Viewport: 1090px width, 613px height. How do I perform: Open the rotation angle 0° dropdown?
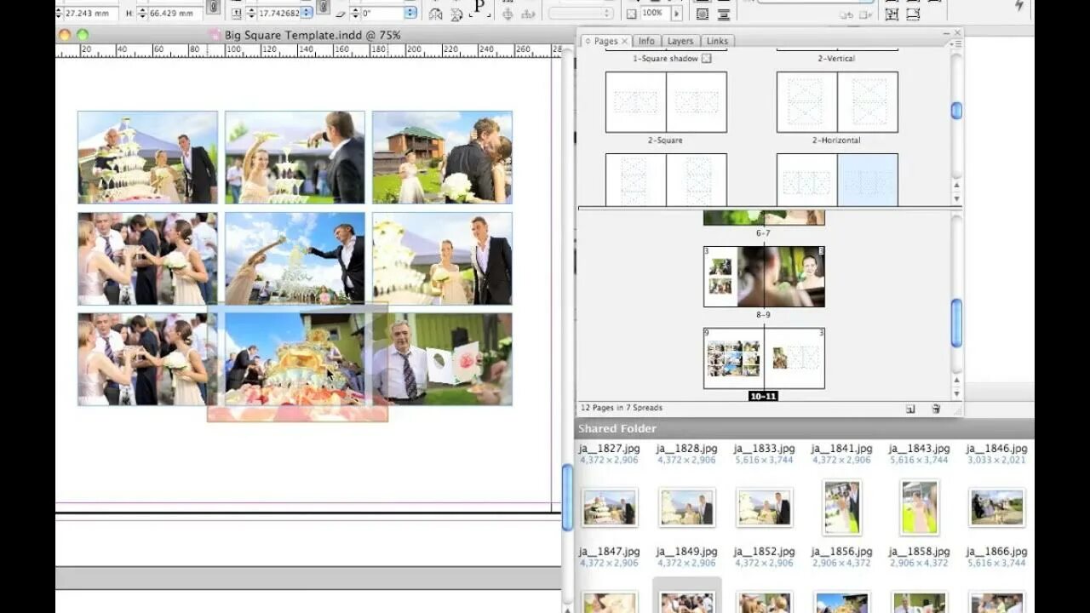410,14
